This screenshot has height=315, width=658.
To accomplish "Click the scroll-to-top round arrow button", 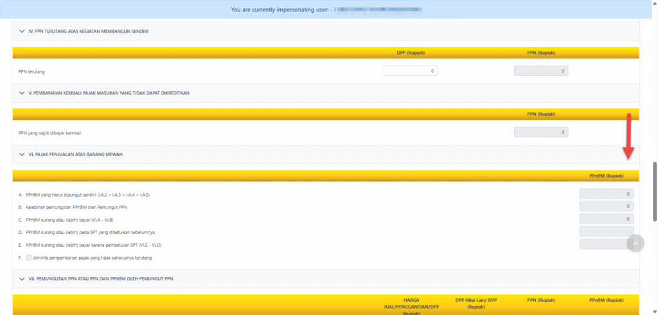I will (635, 243).
